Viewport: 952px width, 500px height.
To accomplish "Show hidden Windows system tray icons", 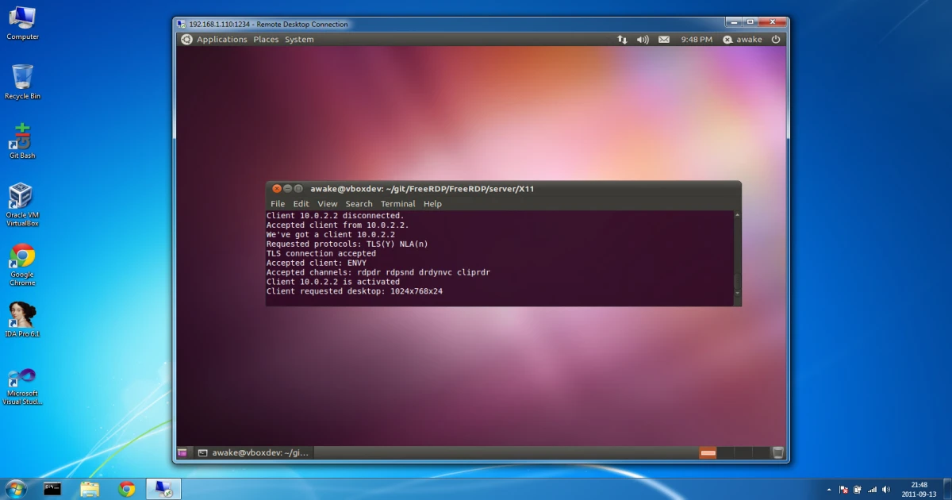I will [829, 490].
